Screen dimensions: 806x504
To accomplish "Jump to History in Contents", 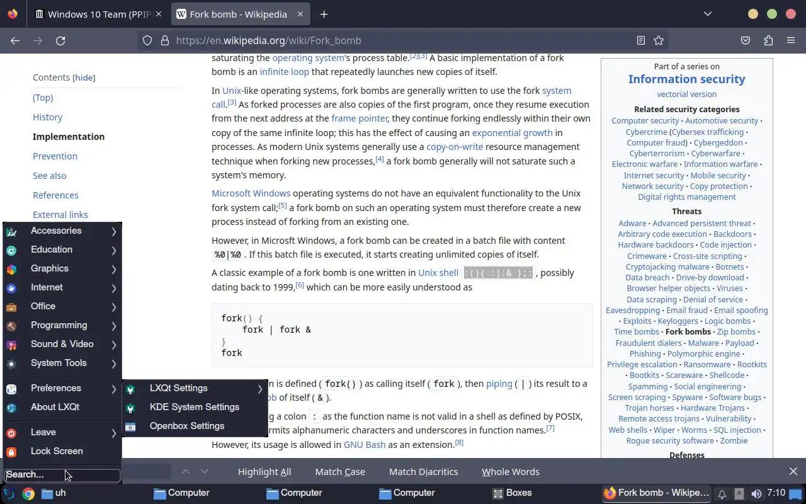I will click(47, 117).
